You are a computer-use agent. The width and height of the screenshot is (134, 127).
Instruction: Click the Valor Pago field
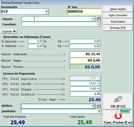tap(85, 60)
